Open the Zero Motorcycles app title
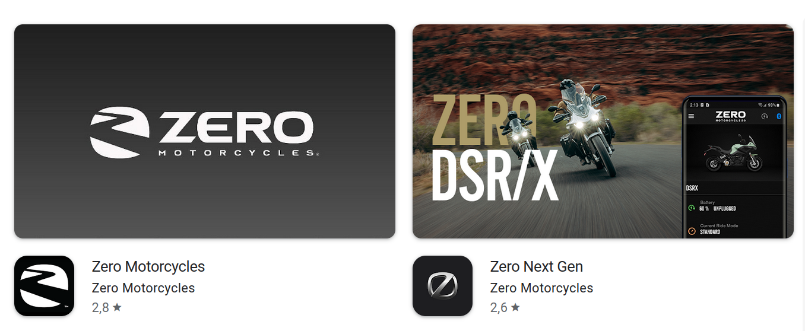Image resolution: width=805 pixels, height=331 pixels. (x=148, y=266)
